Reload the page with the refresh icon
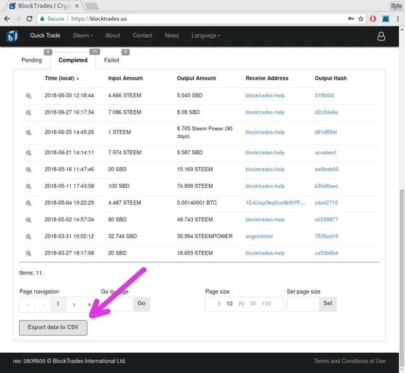Screen dimensions: 405x373 click(30, 19)
